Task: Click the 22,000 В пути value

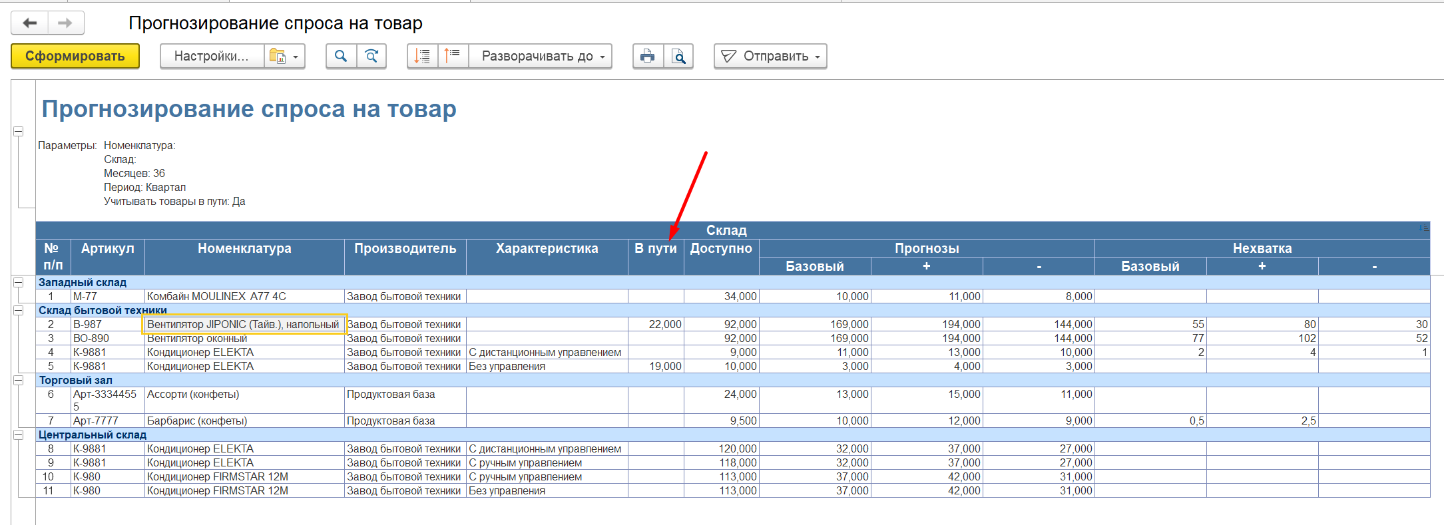Action: (x=656, y=324)
